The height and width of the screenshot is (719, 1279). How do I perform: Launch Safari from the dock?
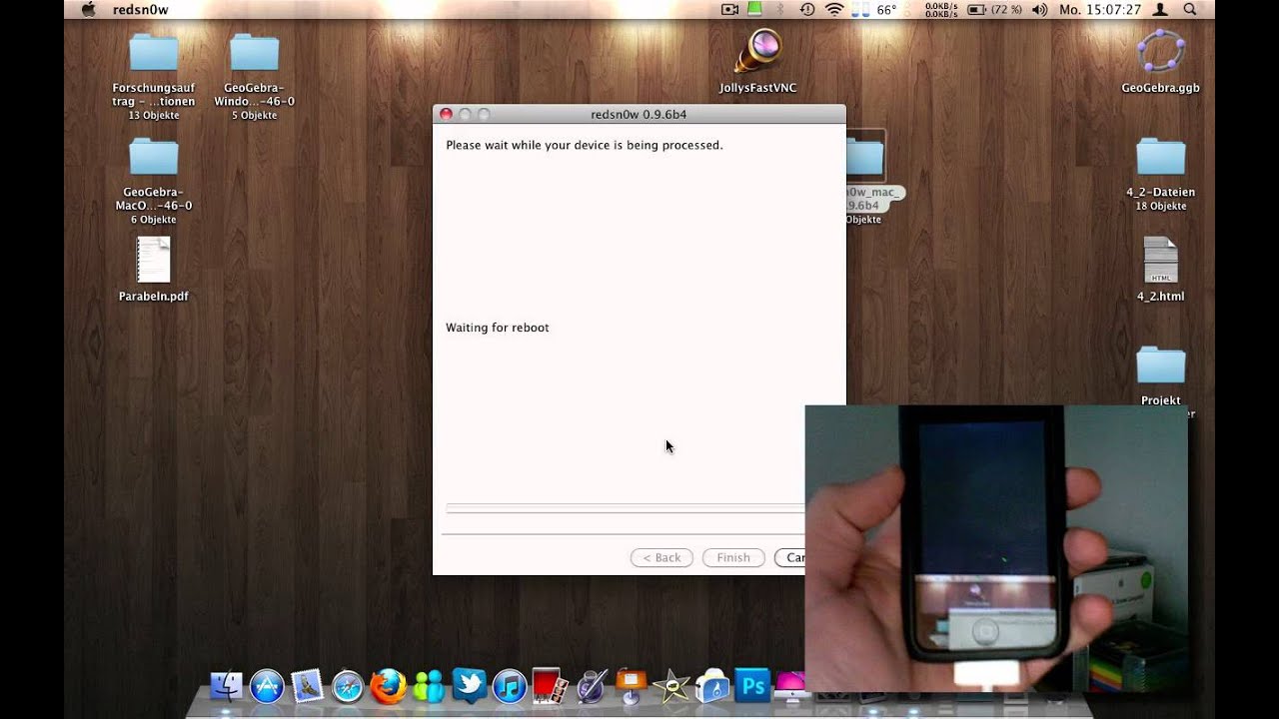[x=348, y=687]
